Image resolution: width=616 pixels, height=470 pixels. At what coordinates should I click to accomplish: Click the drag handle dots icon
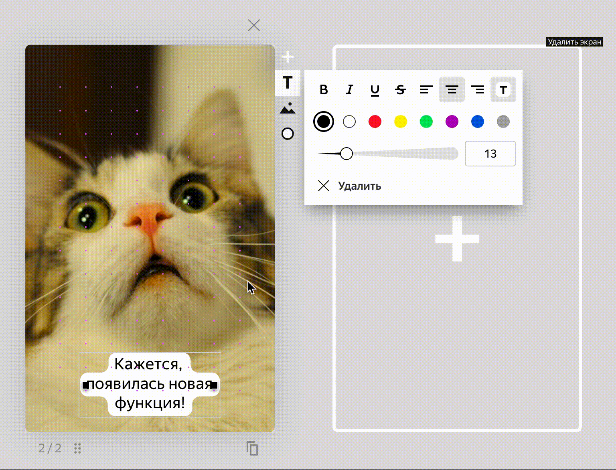click(78, 448)
